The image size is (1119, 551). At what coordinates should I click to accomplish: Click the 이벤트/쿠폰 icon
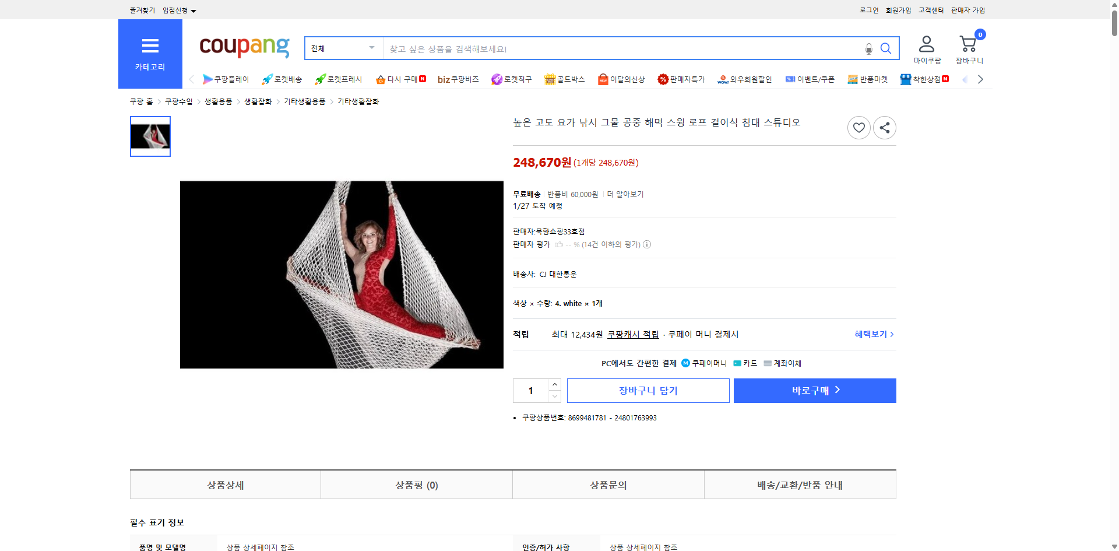[x=810, y=79]
